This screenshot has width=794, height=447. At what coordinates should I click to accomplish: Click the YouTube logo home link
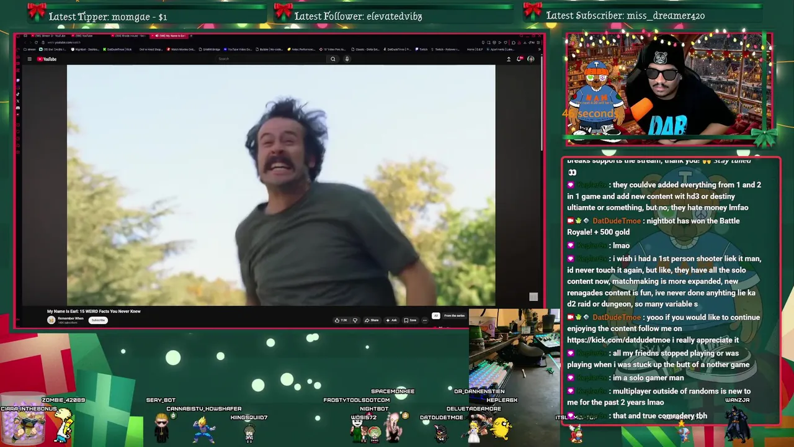(x=47, y=59)
